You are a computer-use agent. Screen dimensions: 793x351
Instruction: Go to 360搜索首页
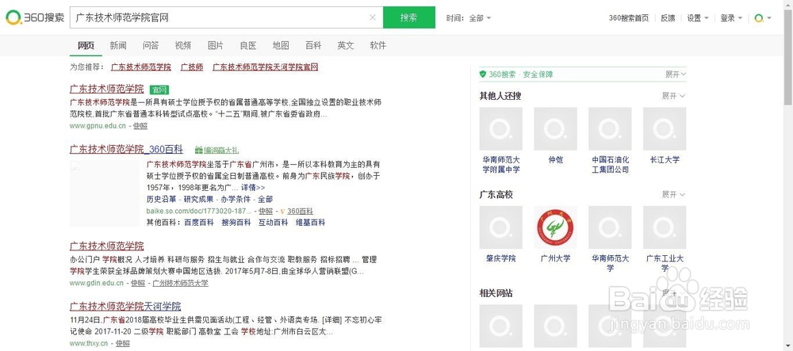tap(629, 18)
